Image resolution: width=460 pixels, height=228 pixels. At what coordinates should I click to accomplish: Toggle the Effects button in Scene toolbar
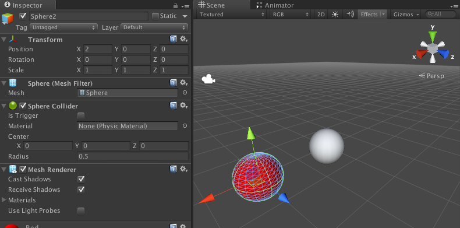coord(369,15)
